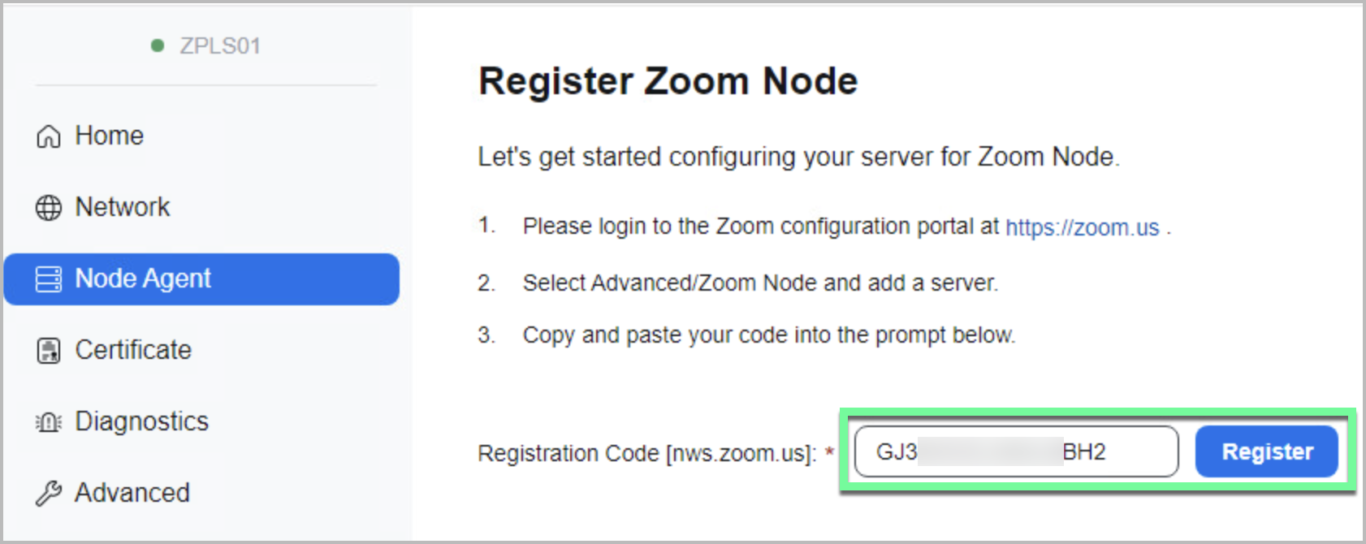
Task: Click the green status dot beside ZPLS01
Action: [x=158, y=45]
